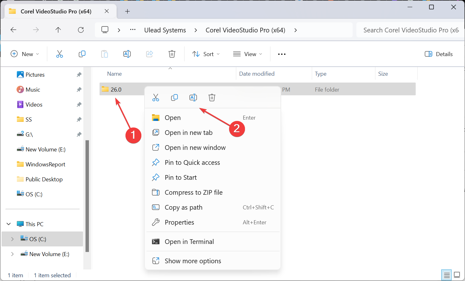Show hidden path items via address ellipsis
The image size is (465, 281).
133,30
